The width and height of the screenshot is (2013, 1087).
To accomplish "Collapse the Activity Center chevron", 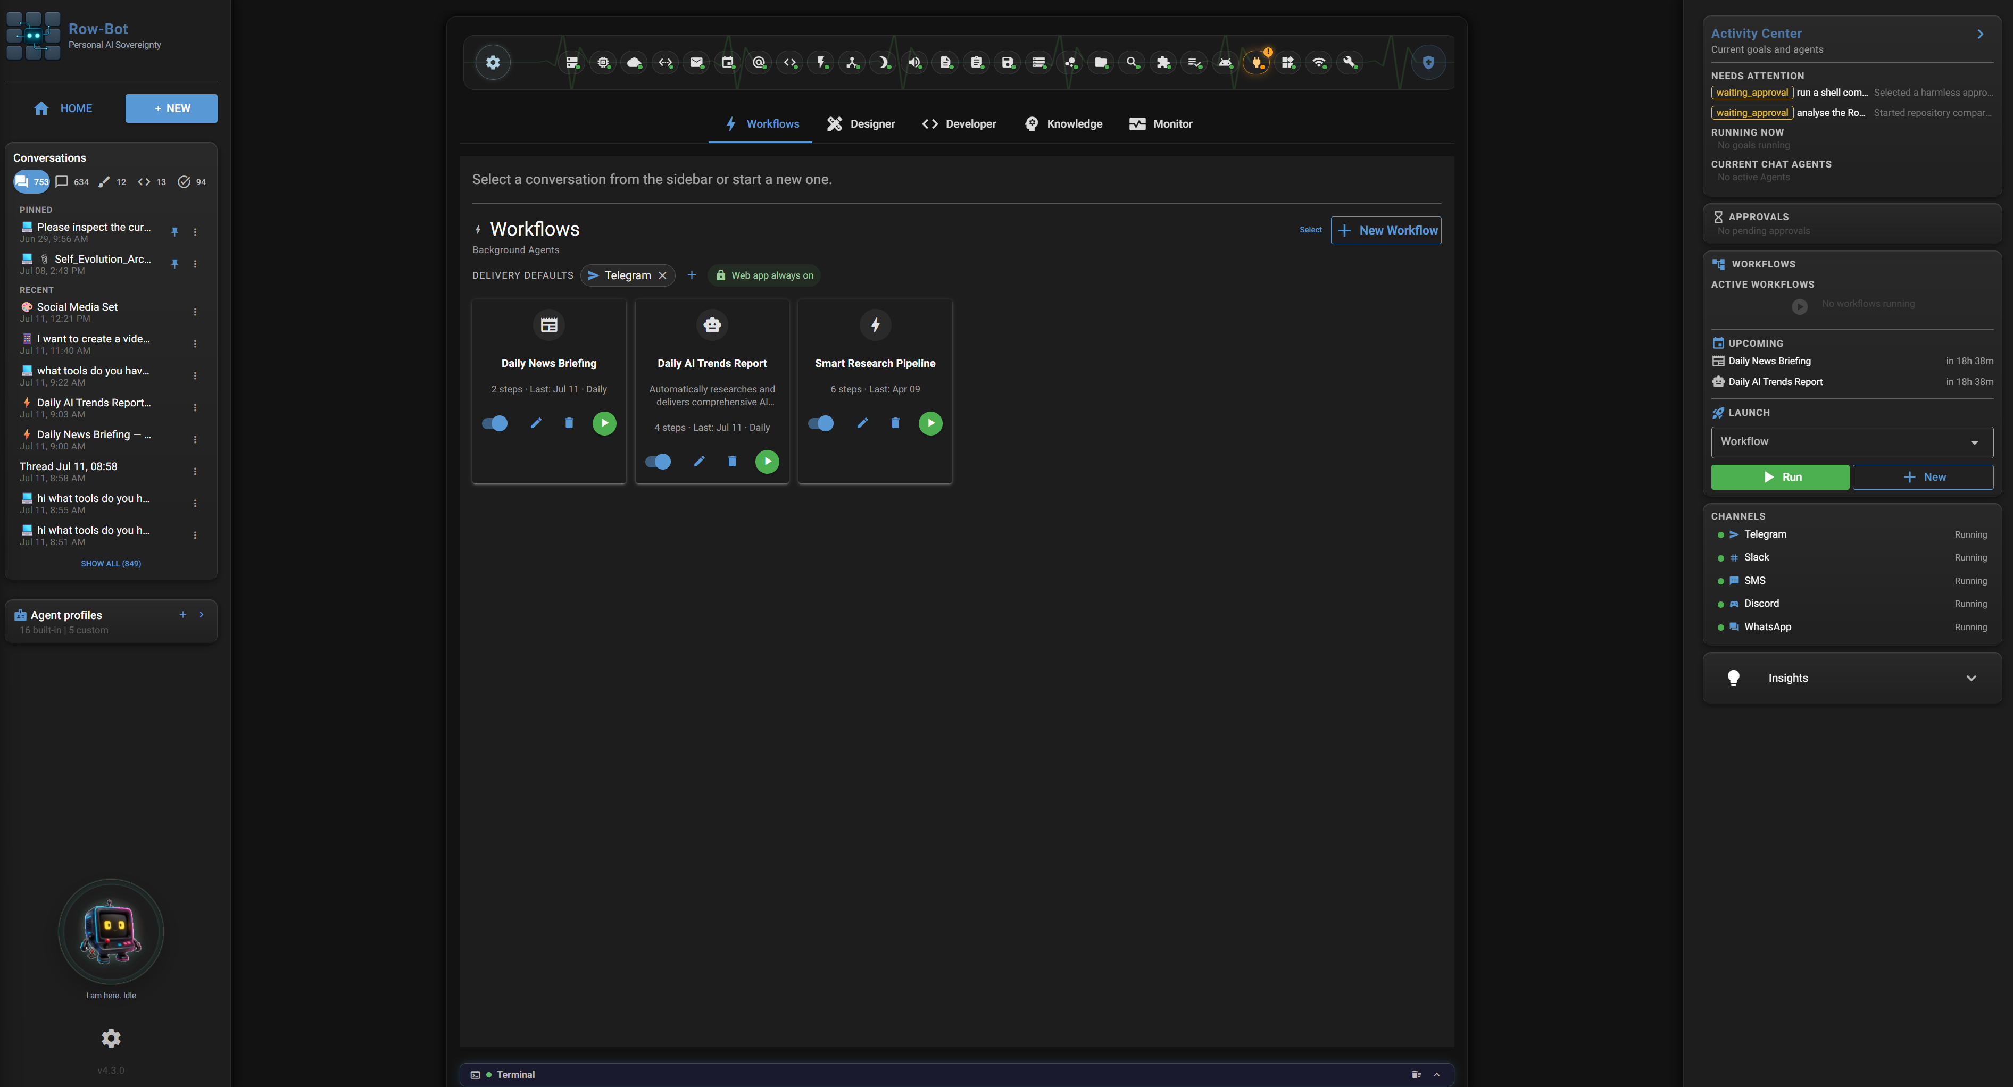I will pos(1980,34).
